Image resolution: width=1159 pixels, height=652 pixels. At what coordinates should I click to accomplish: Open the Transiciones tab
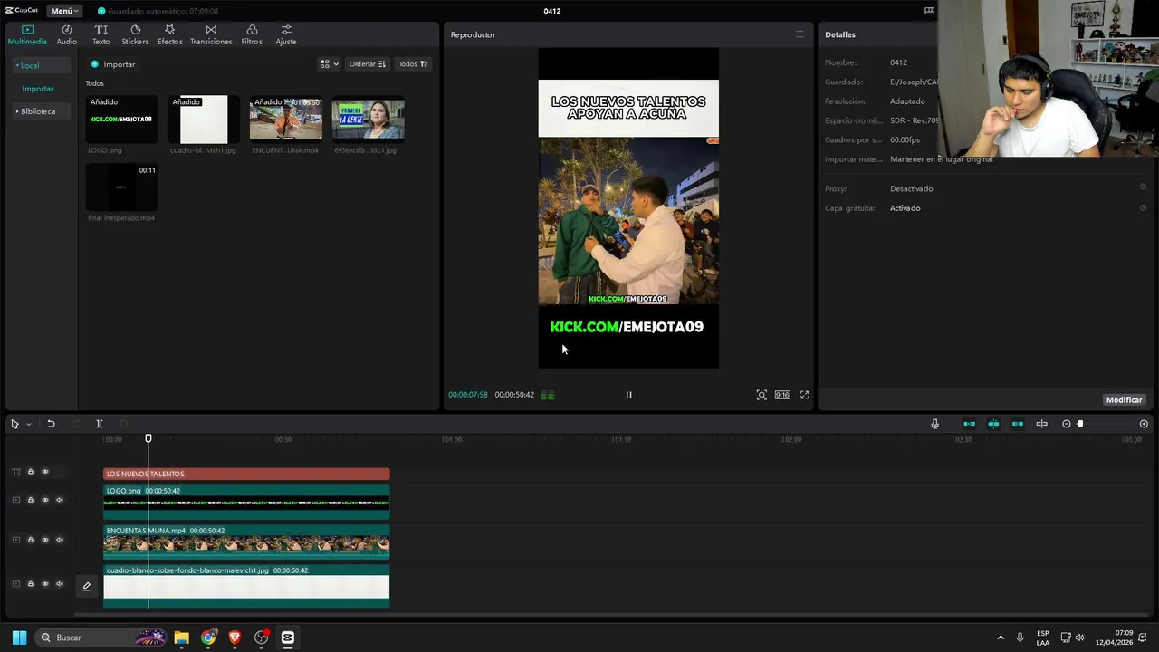point(211,34)
